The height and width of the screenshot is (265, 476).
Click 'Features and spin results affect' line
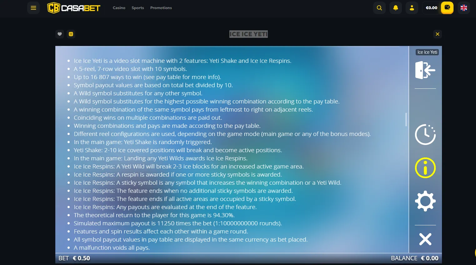pos(161,231)
